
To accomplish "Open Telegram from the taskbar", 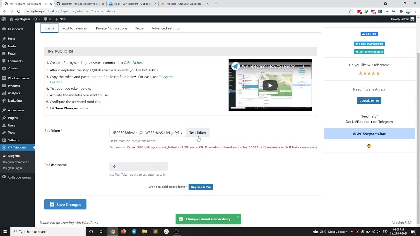I will pos(134,232).
